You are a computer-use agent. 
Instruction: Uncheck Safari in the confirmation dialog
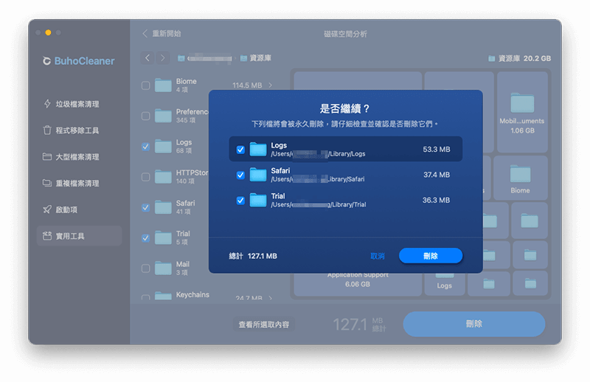tap(240, 175)
